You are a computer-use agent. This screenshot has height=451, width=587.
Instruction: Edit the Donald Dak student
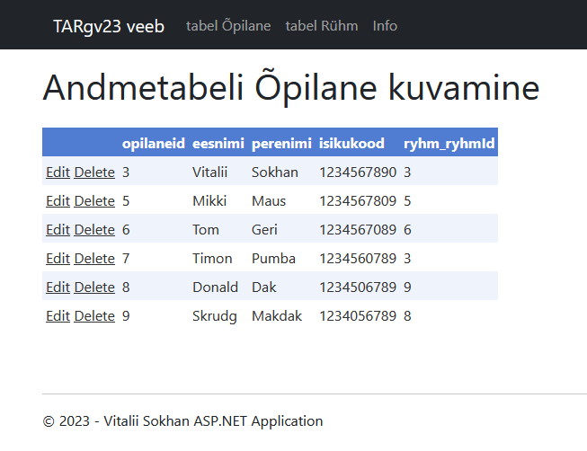58,287
